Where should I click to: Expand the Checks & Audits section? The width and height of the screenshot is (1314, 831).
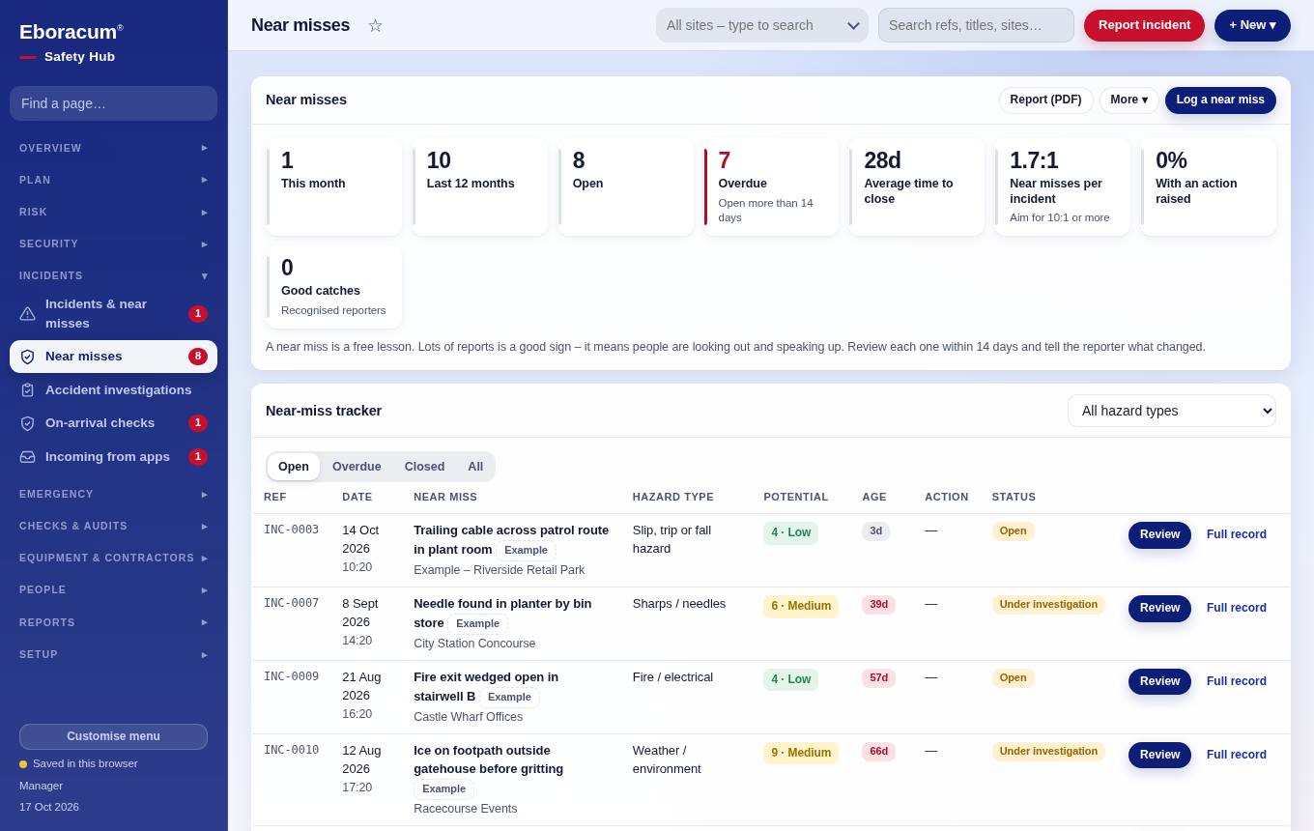(x=113, y=526)
